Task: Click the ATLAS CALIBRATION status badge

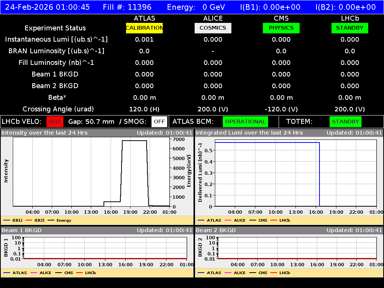Action: [144, 28]
